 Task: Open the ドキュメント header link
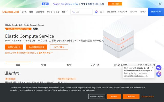tap(123, 12)
